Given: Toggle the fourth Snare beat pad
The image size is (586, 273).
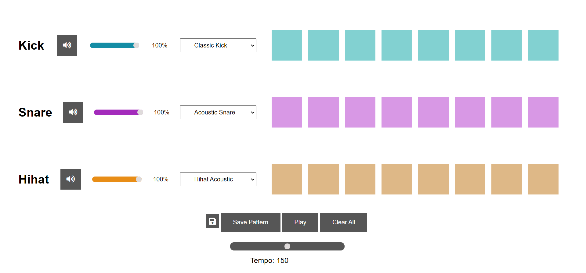Looking at the screenshot, I should (397, 112).
